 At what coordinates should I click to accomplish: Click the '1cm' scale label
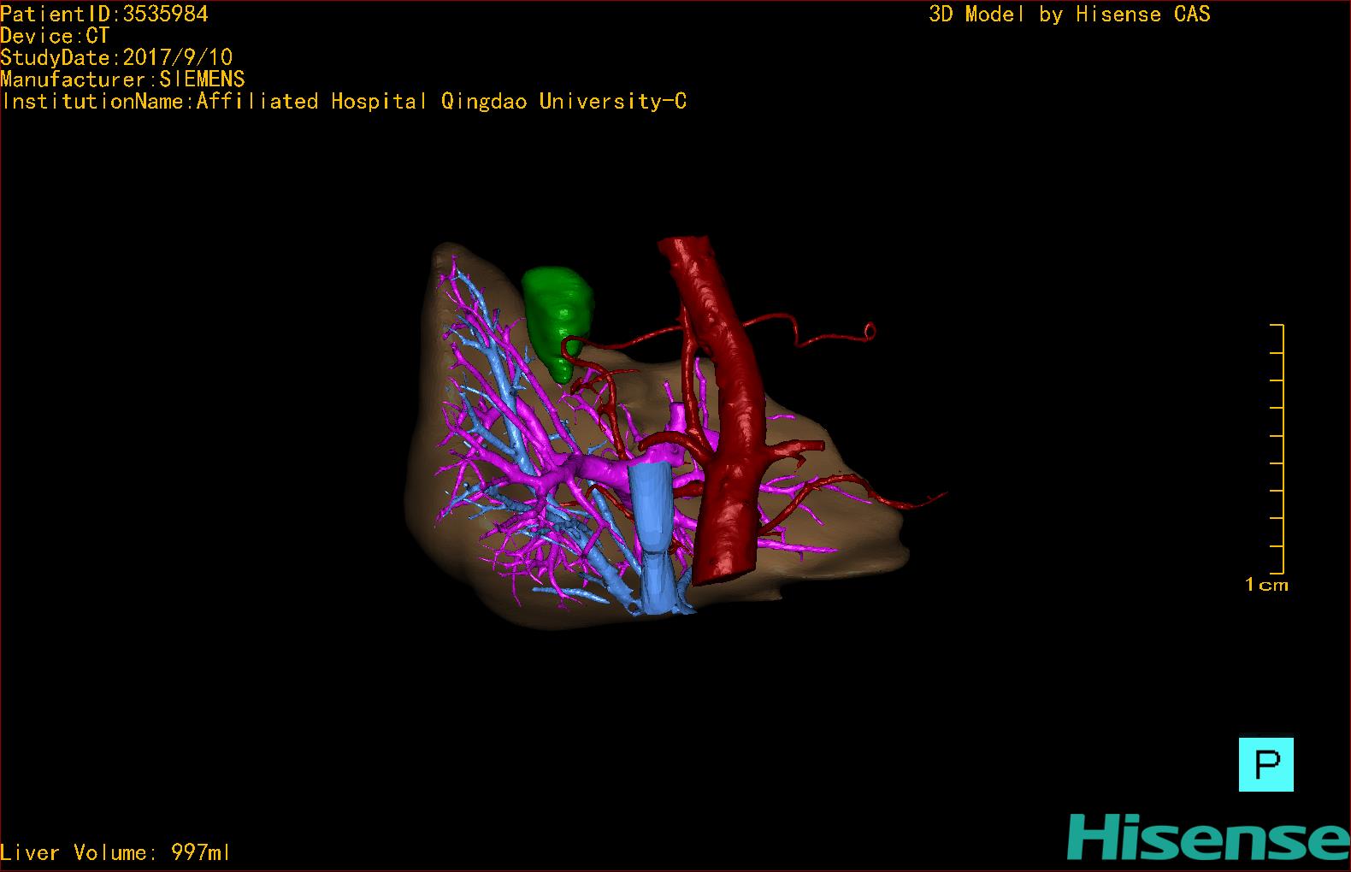tap(1266, 585)
